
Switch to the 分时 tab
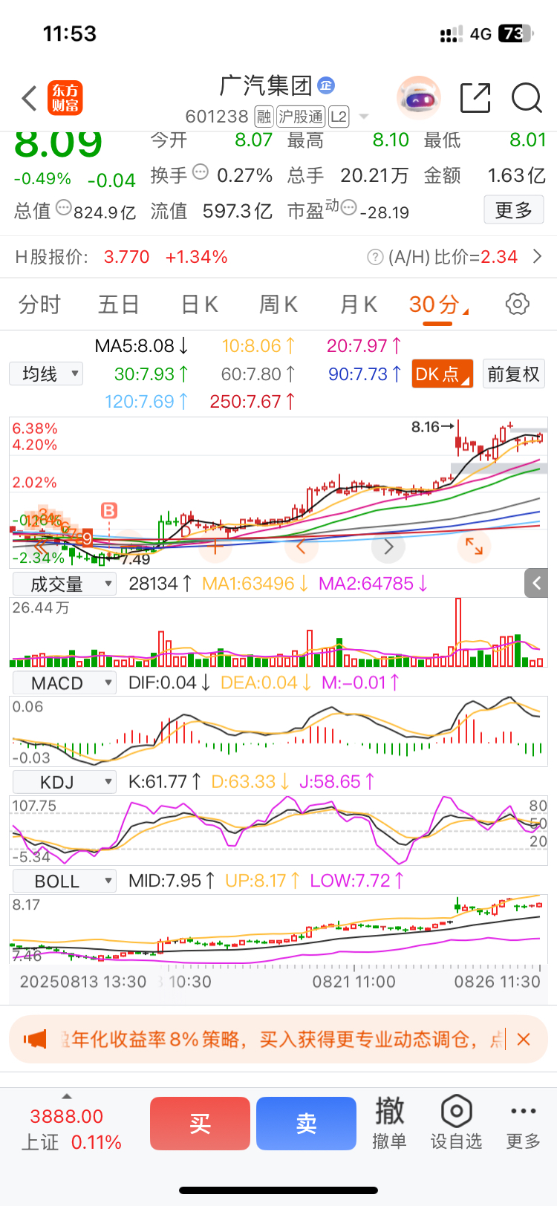click(39, 304)
